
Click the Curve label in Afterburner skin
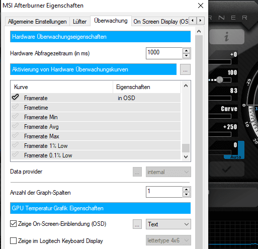(229, 109)
